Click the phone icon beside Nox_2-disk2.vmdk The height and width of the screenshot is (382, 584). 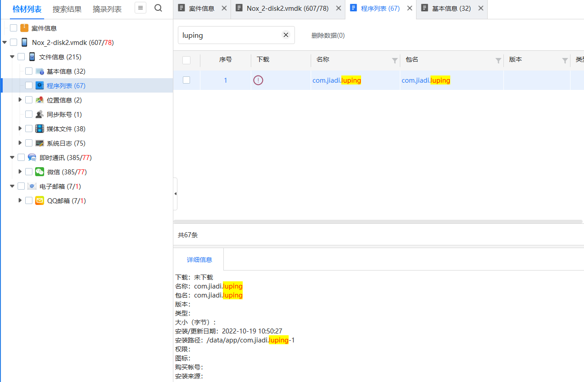(x=24, y=43)
